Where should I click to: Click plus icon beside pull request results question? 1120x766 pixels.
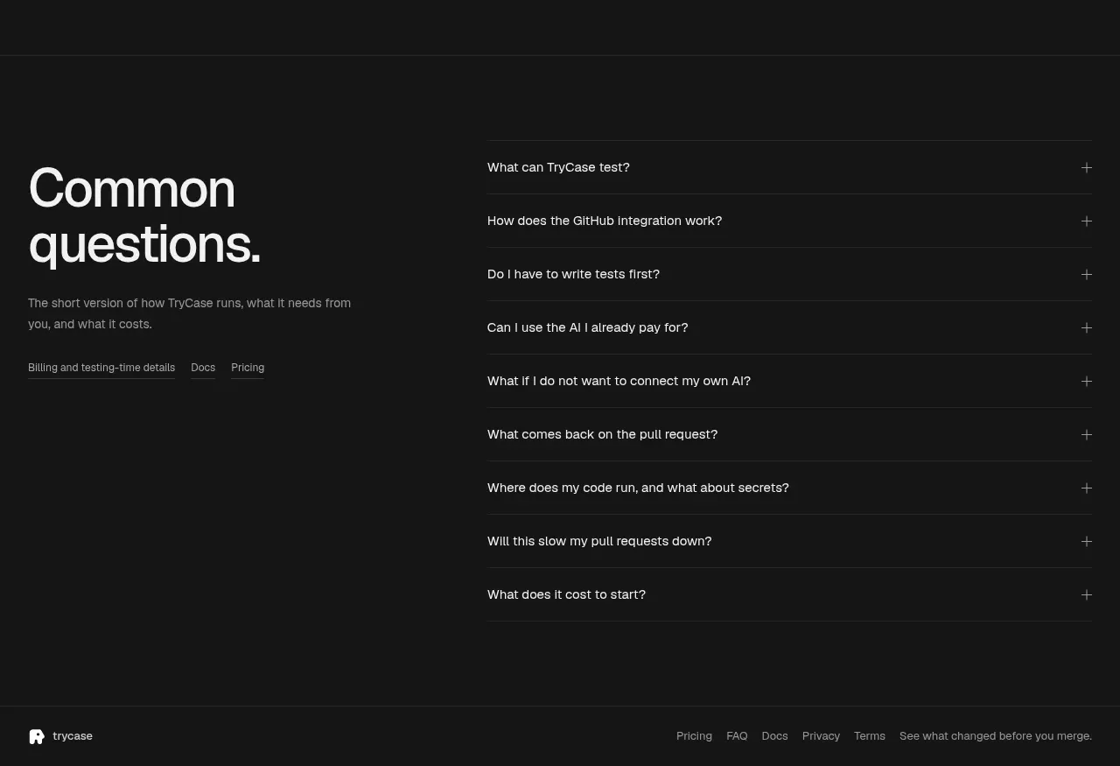pos(1086,434)
